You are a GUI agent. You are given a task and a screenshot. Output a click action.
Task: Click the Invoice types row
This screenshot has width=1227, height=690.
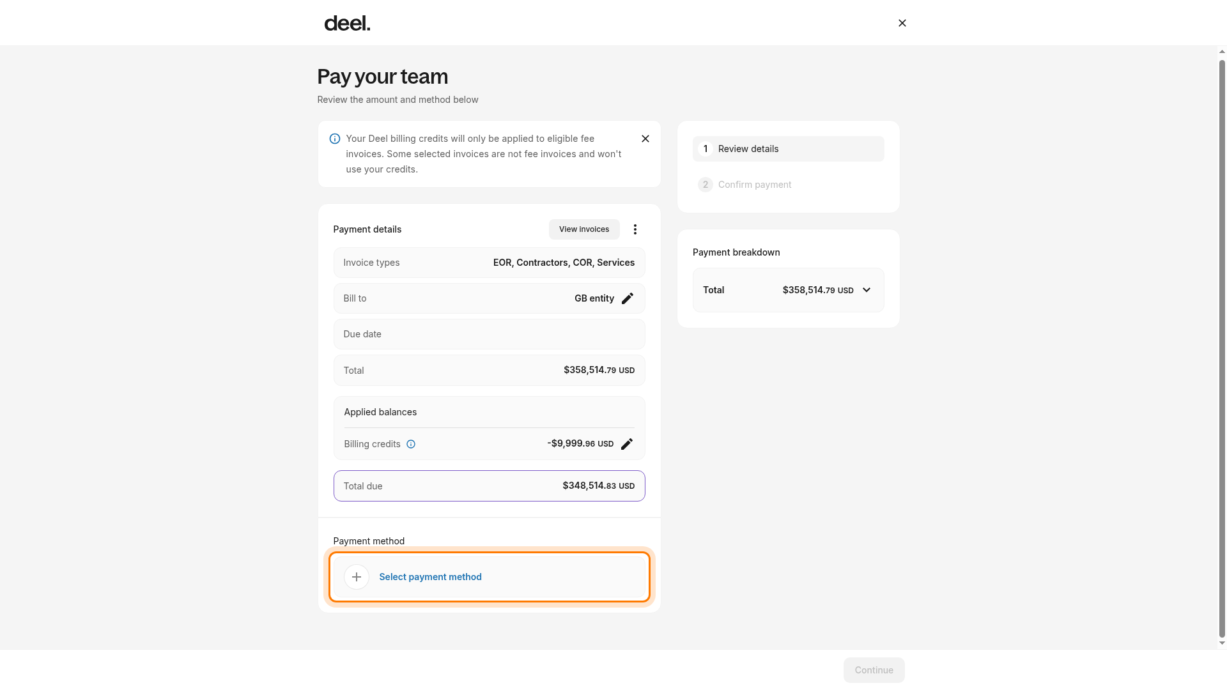point(489,263)
